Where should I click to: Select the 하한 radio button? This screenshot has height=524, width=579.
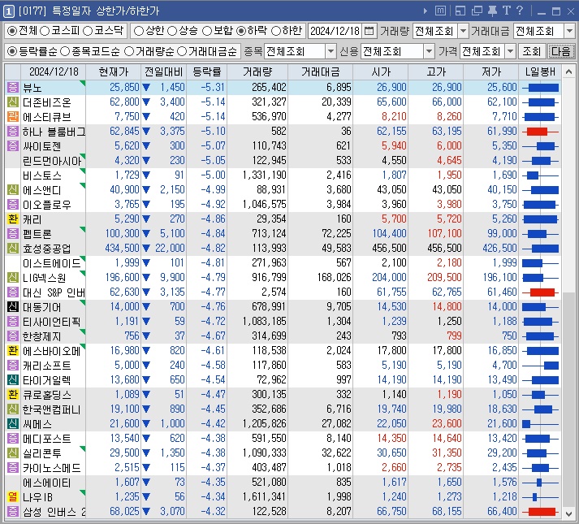click(276, 31)
